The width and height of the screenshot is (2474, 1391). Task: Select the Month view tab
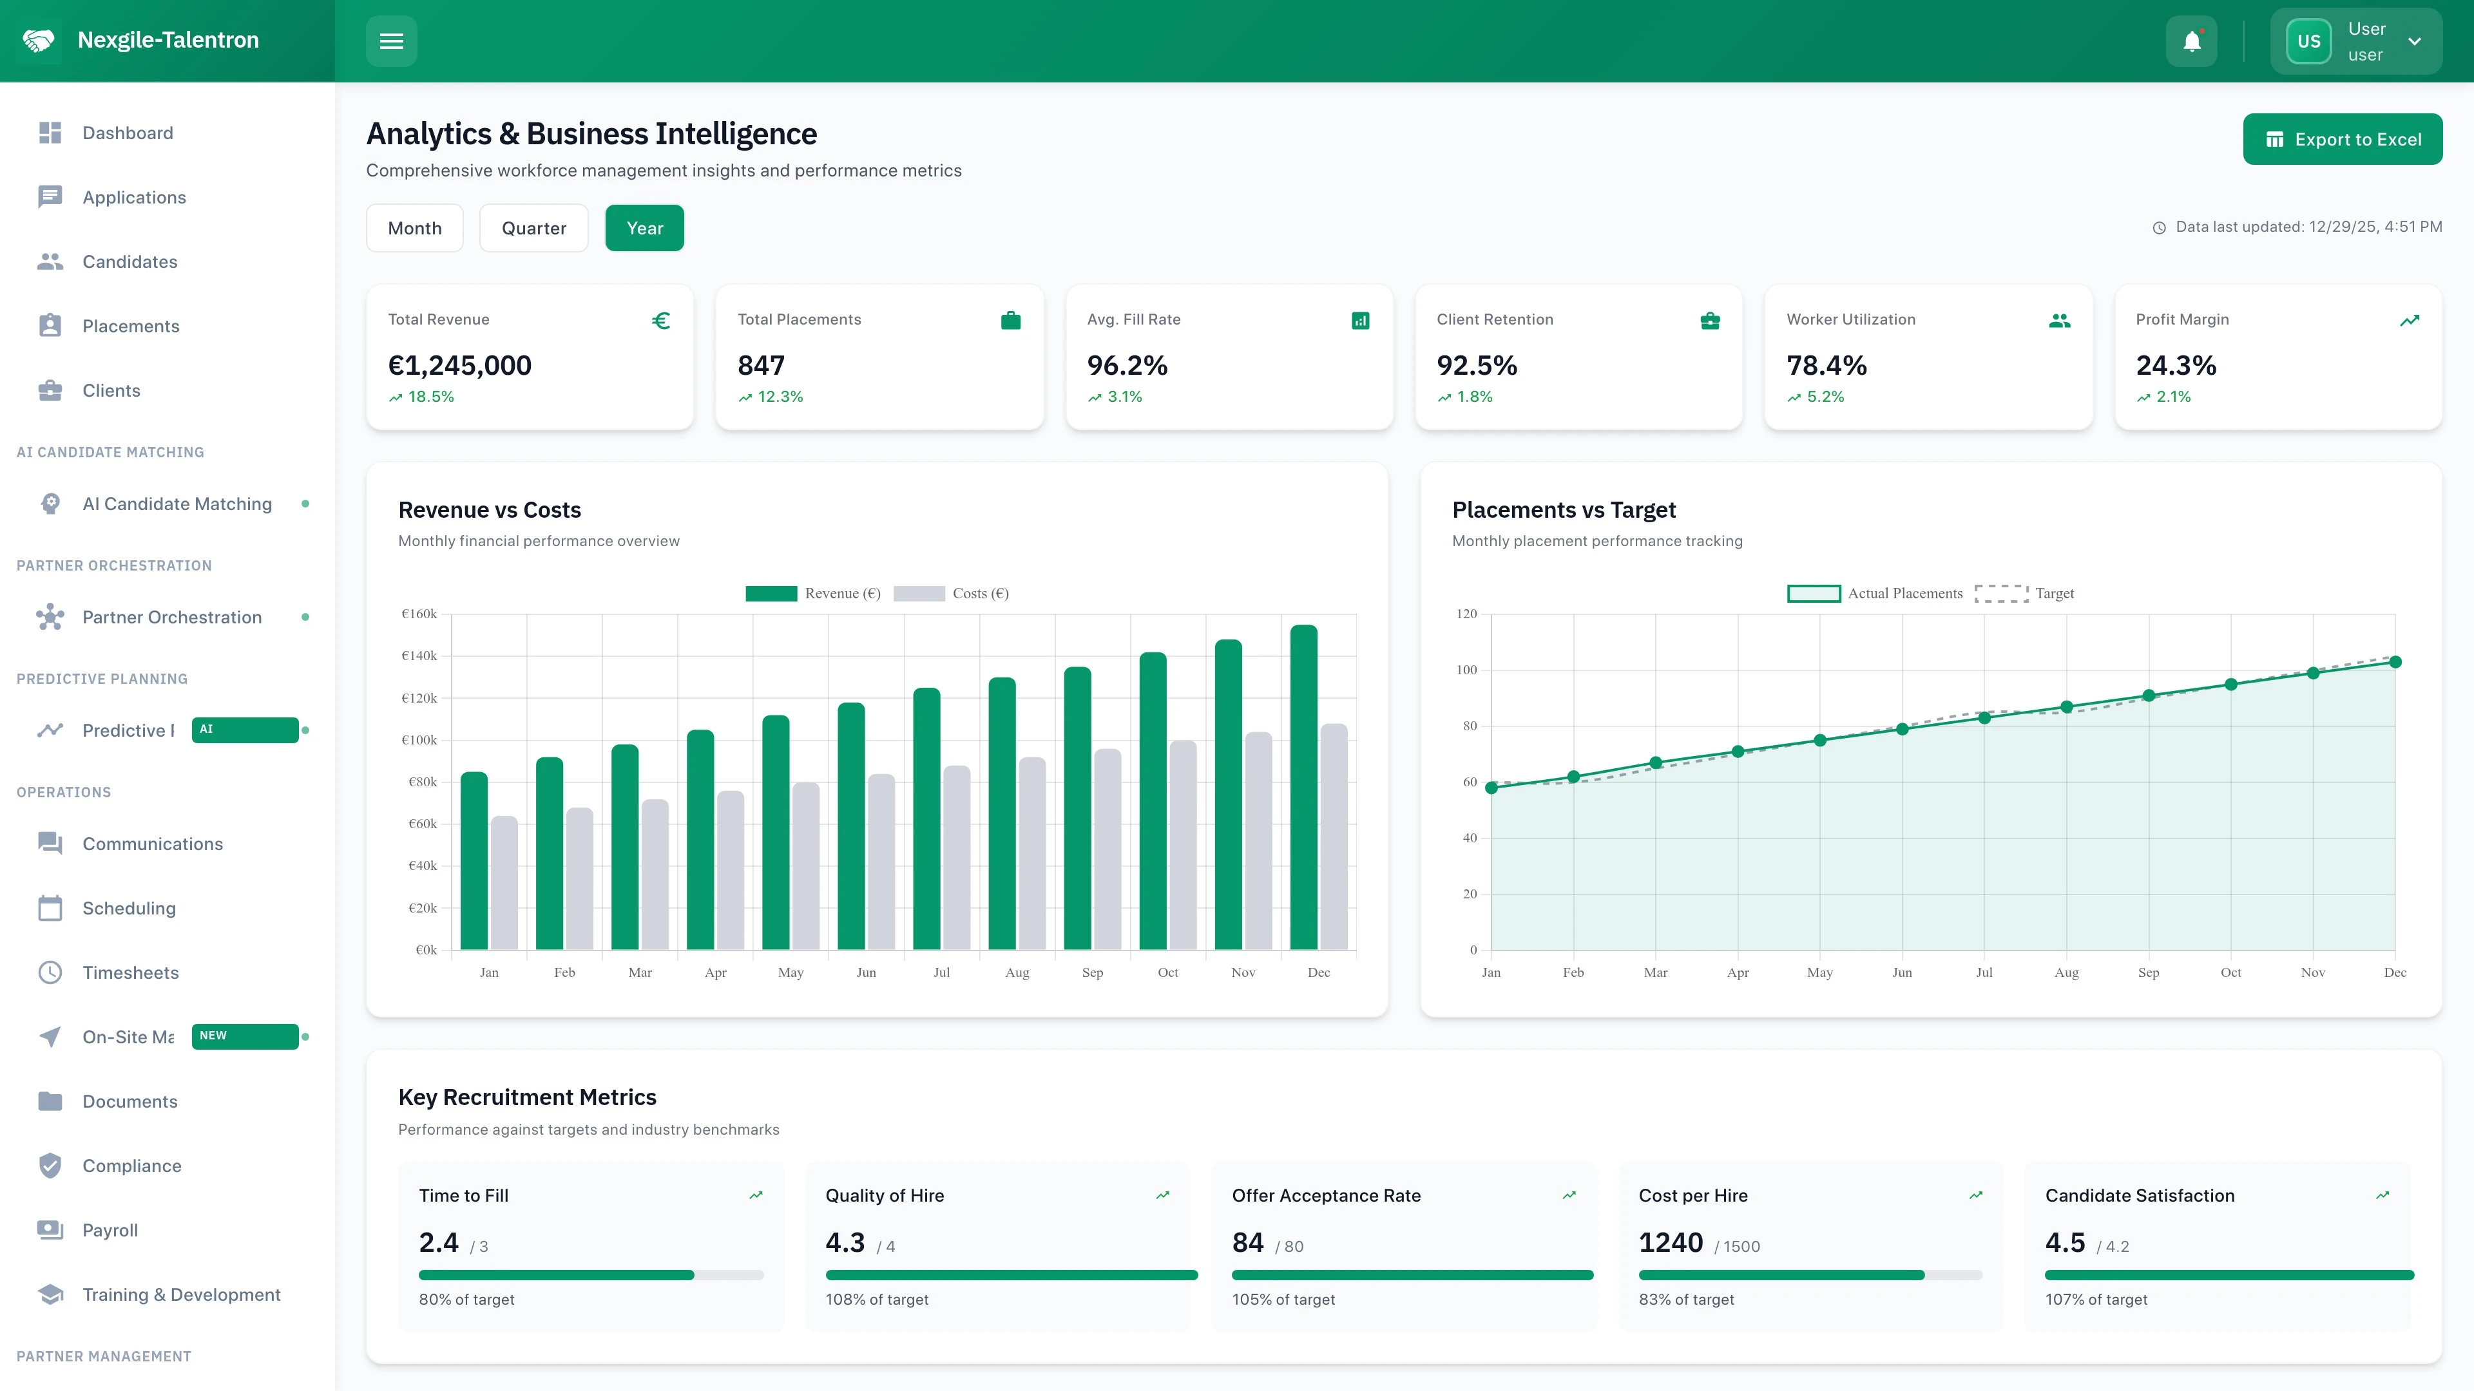click(415, 227)
